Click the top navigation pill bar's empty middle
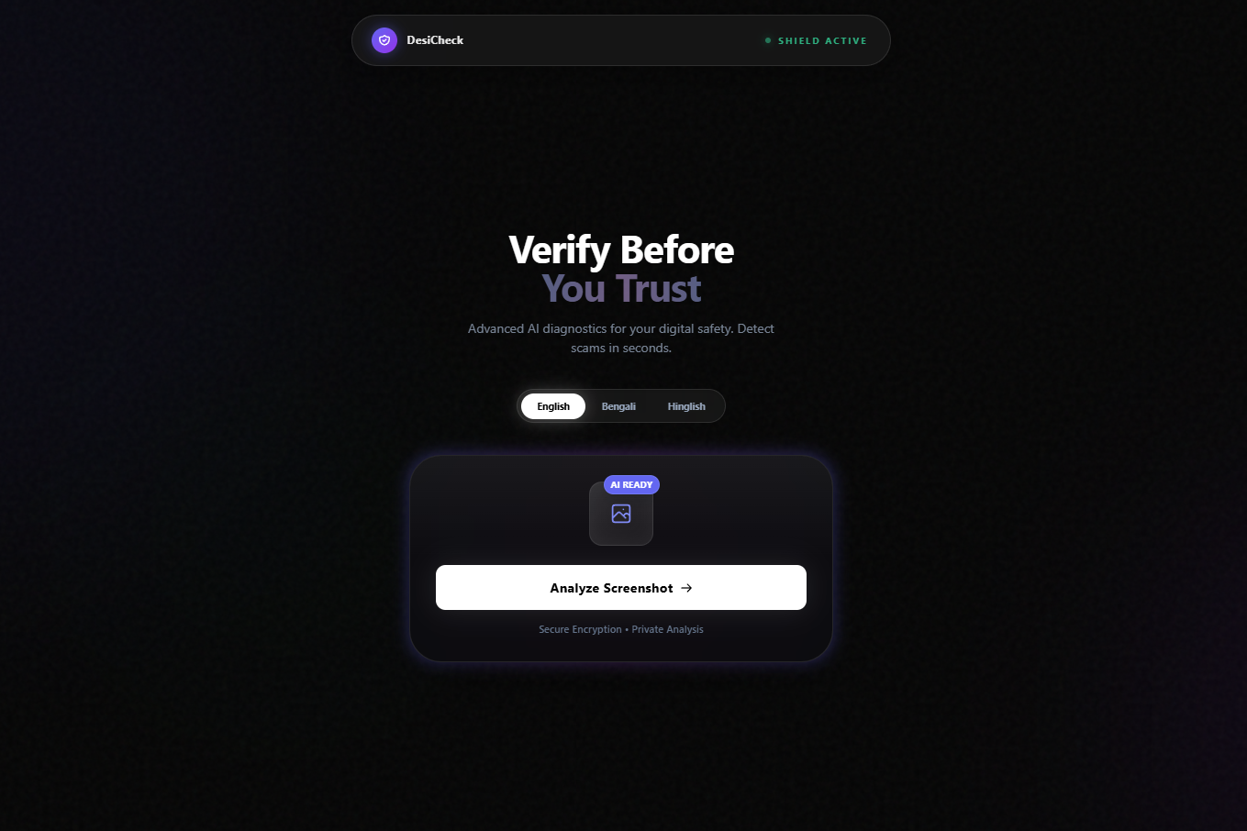The width and height of the screenshot is (1247, 831). [x=615, y=40]
